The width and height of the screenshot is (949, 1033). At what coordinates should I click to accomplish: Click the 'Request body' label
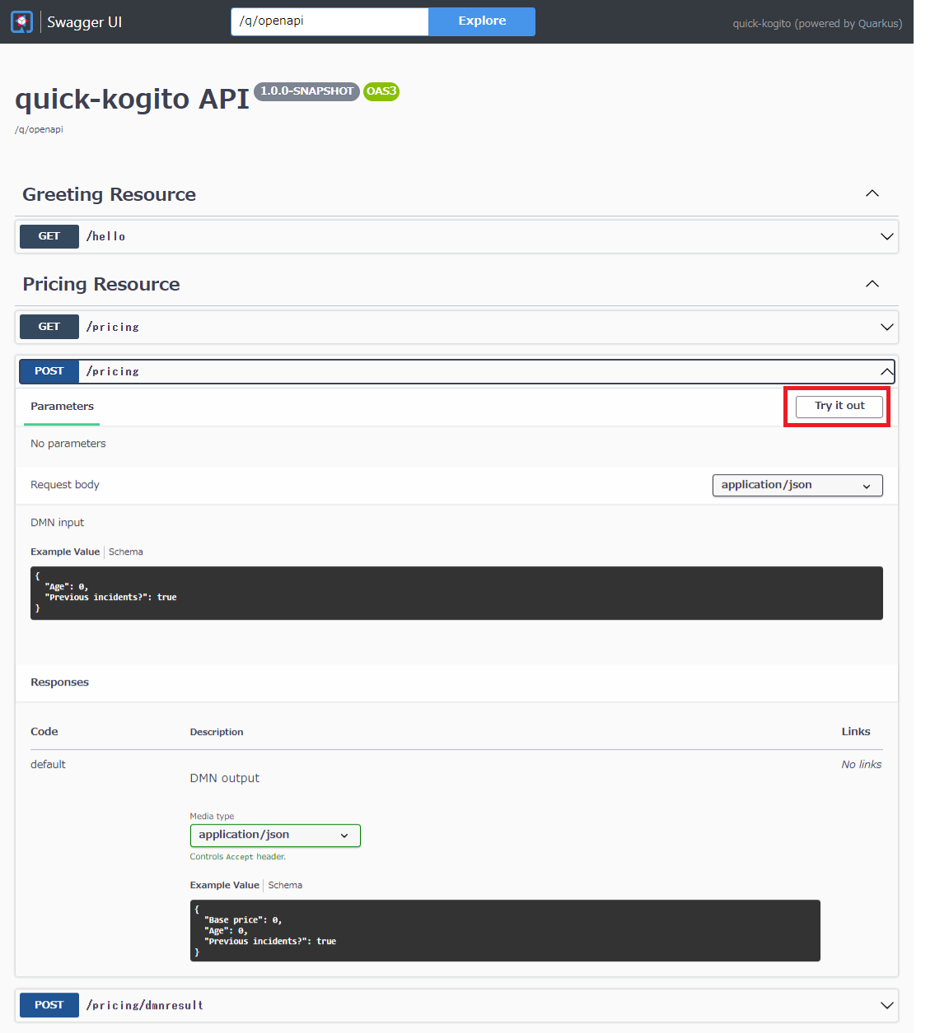point(65,485)
